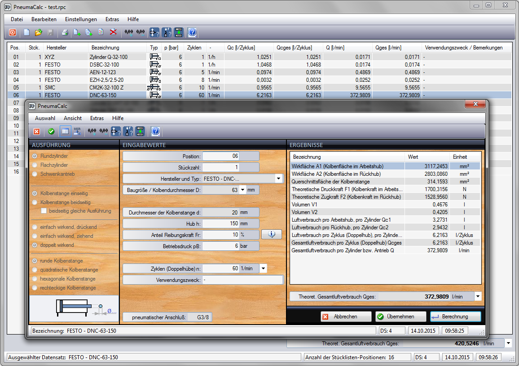Select the Kolbenstange beidseitig option
This screenshot has width=519, height=366.
pyautogui.click(x=35, y=202)
